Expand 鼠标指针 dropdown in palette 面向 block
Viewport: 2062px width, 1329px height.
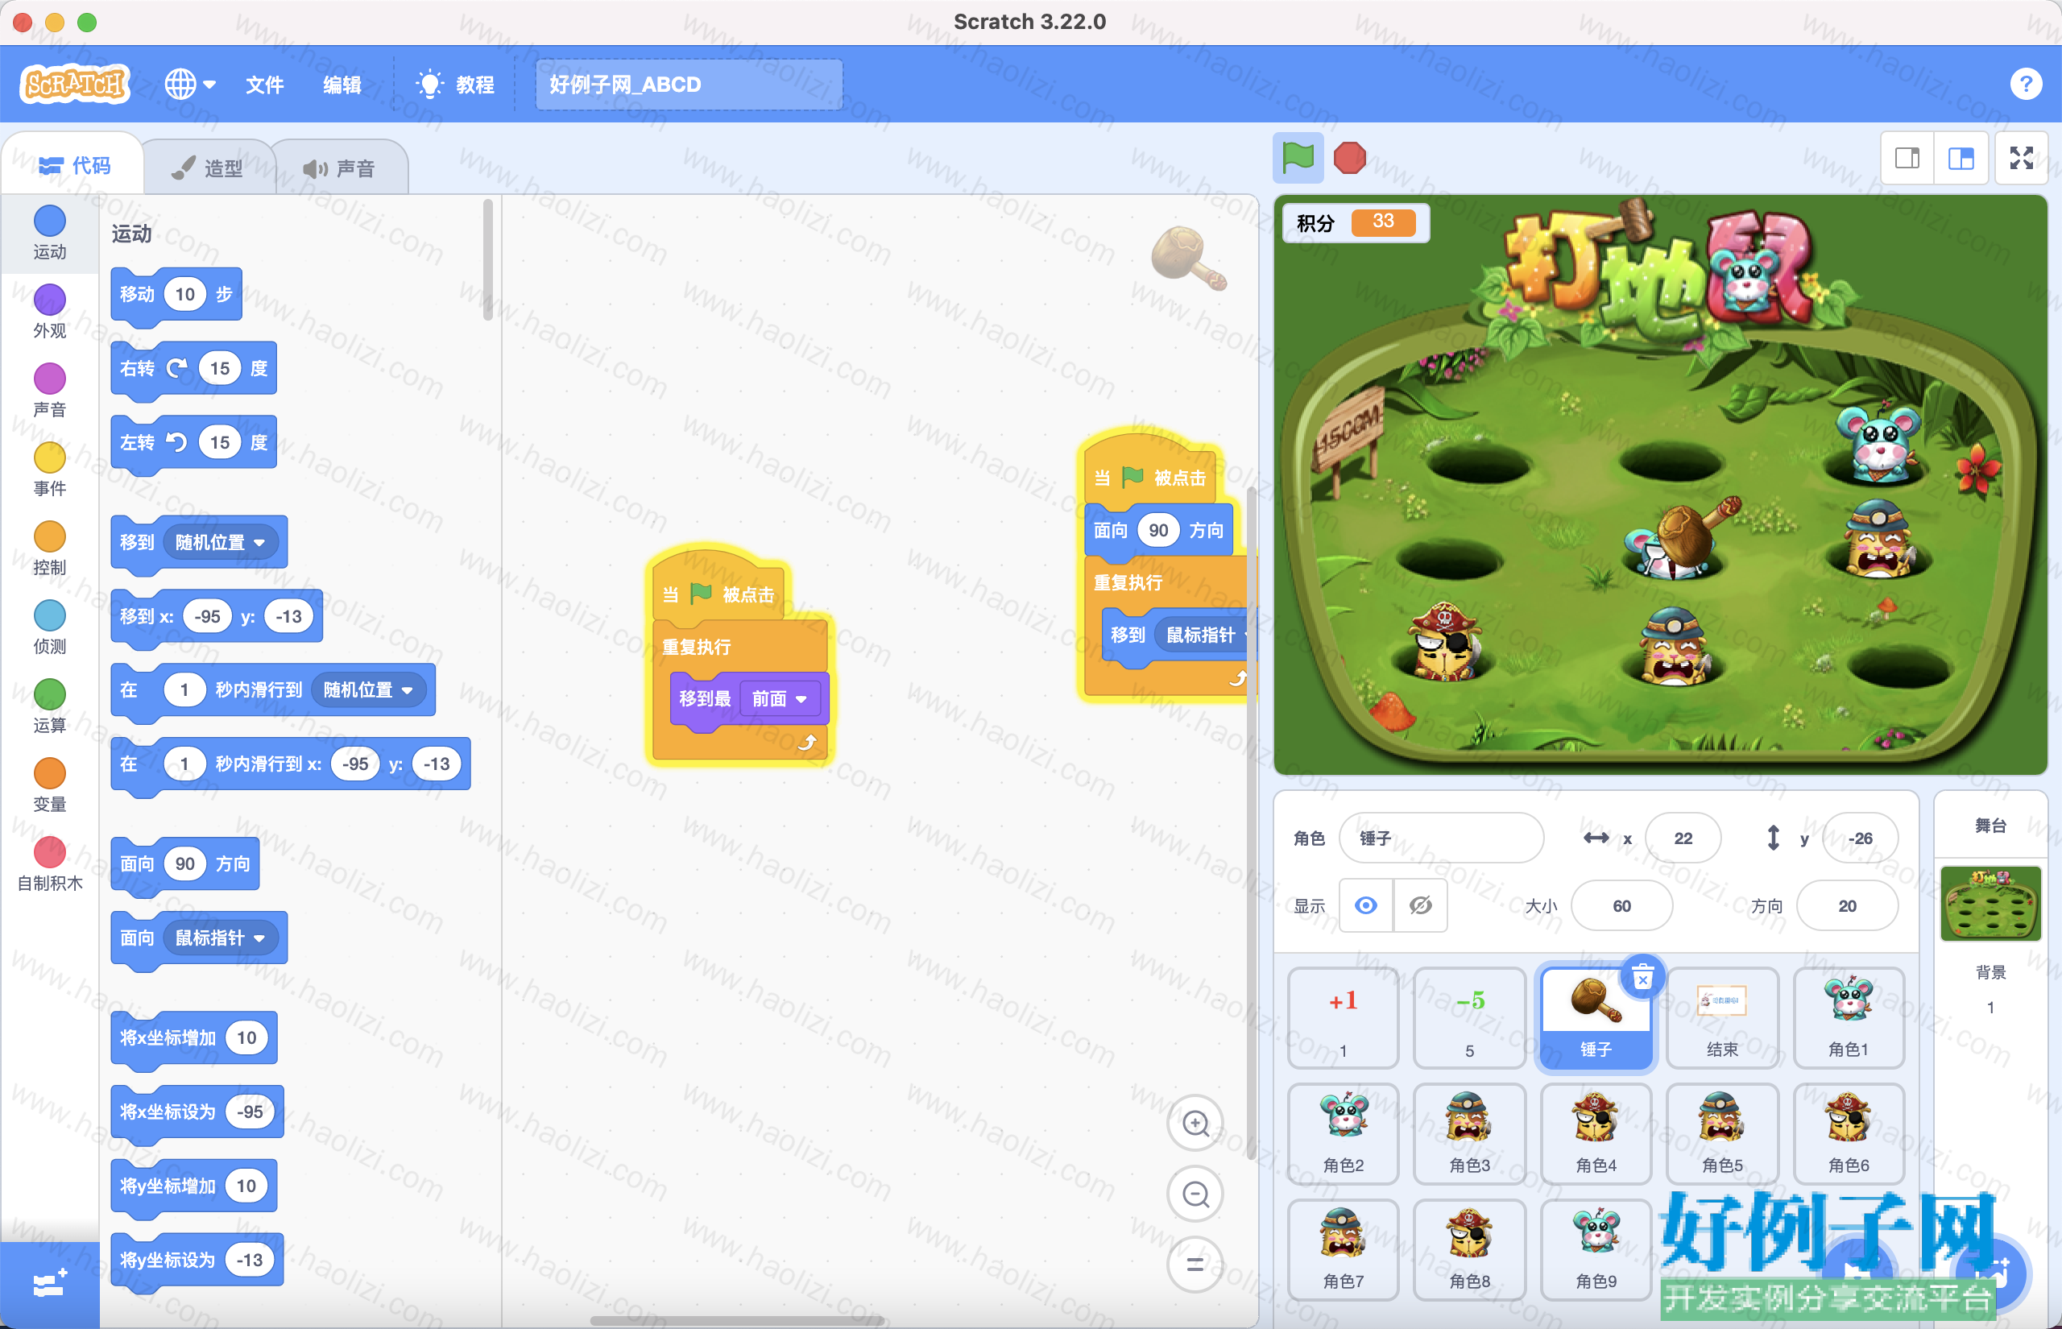point(220,938)
